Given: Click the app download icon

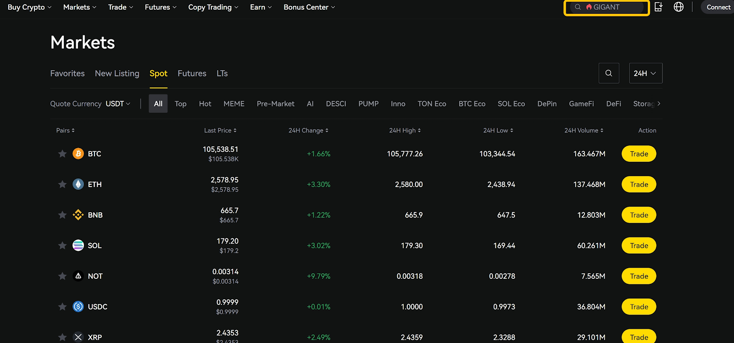Looking at the screenshot, I should (x=658, y=7).
